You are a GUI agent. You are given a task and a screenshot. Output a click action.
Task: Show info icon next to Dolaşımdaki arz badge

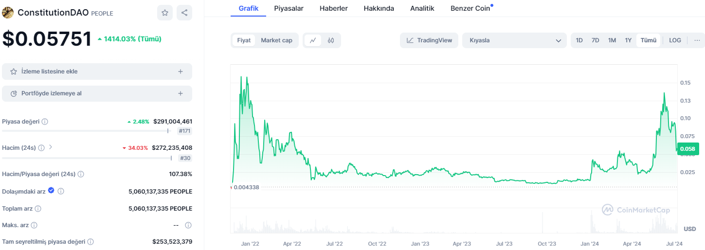(x=61, y=192)
